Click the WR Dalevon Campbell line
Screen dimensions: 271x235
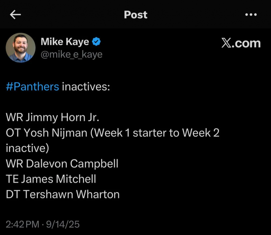tap(62, 164)
